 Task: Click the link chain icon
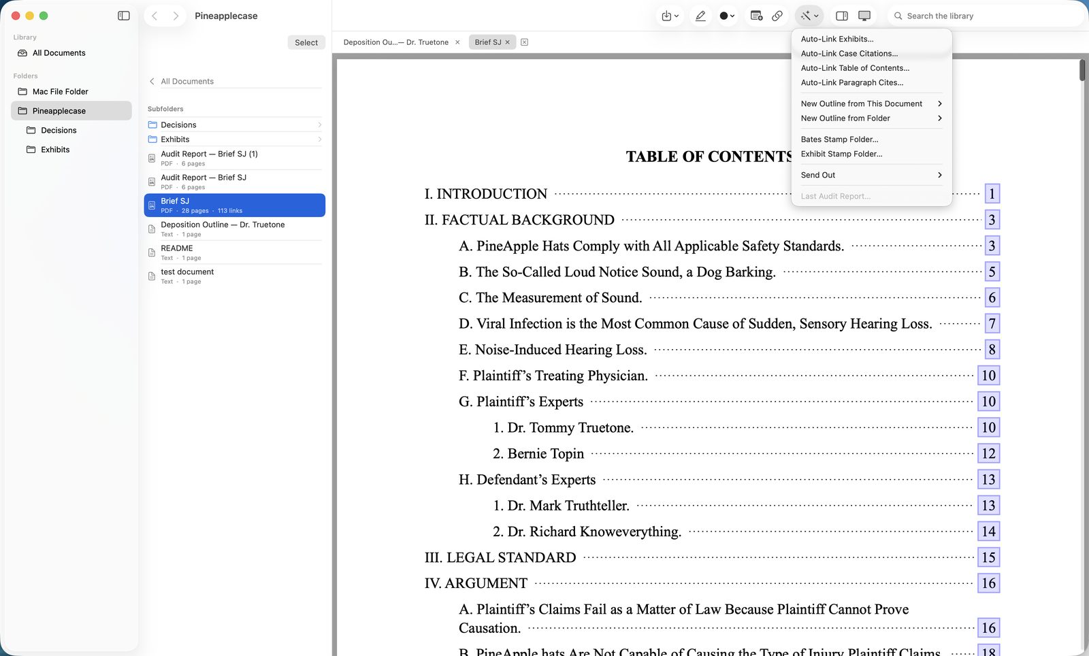777,16
